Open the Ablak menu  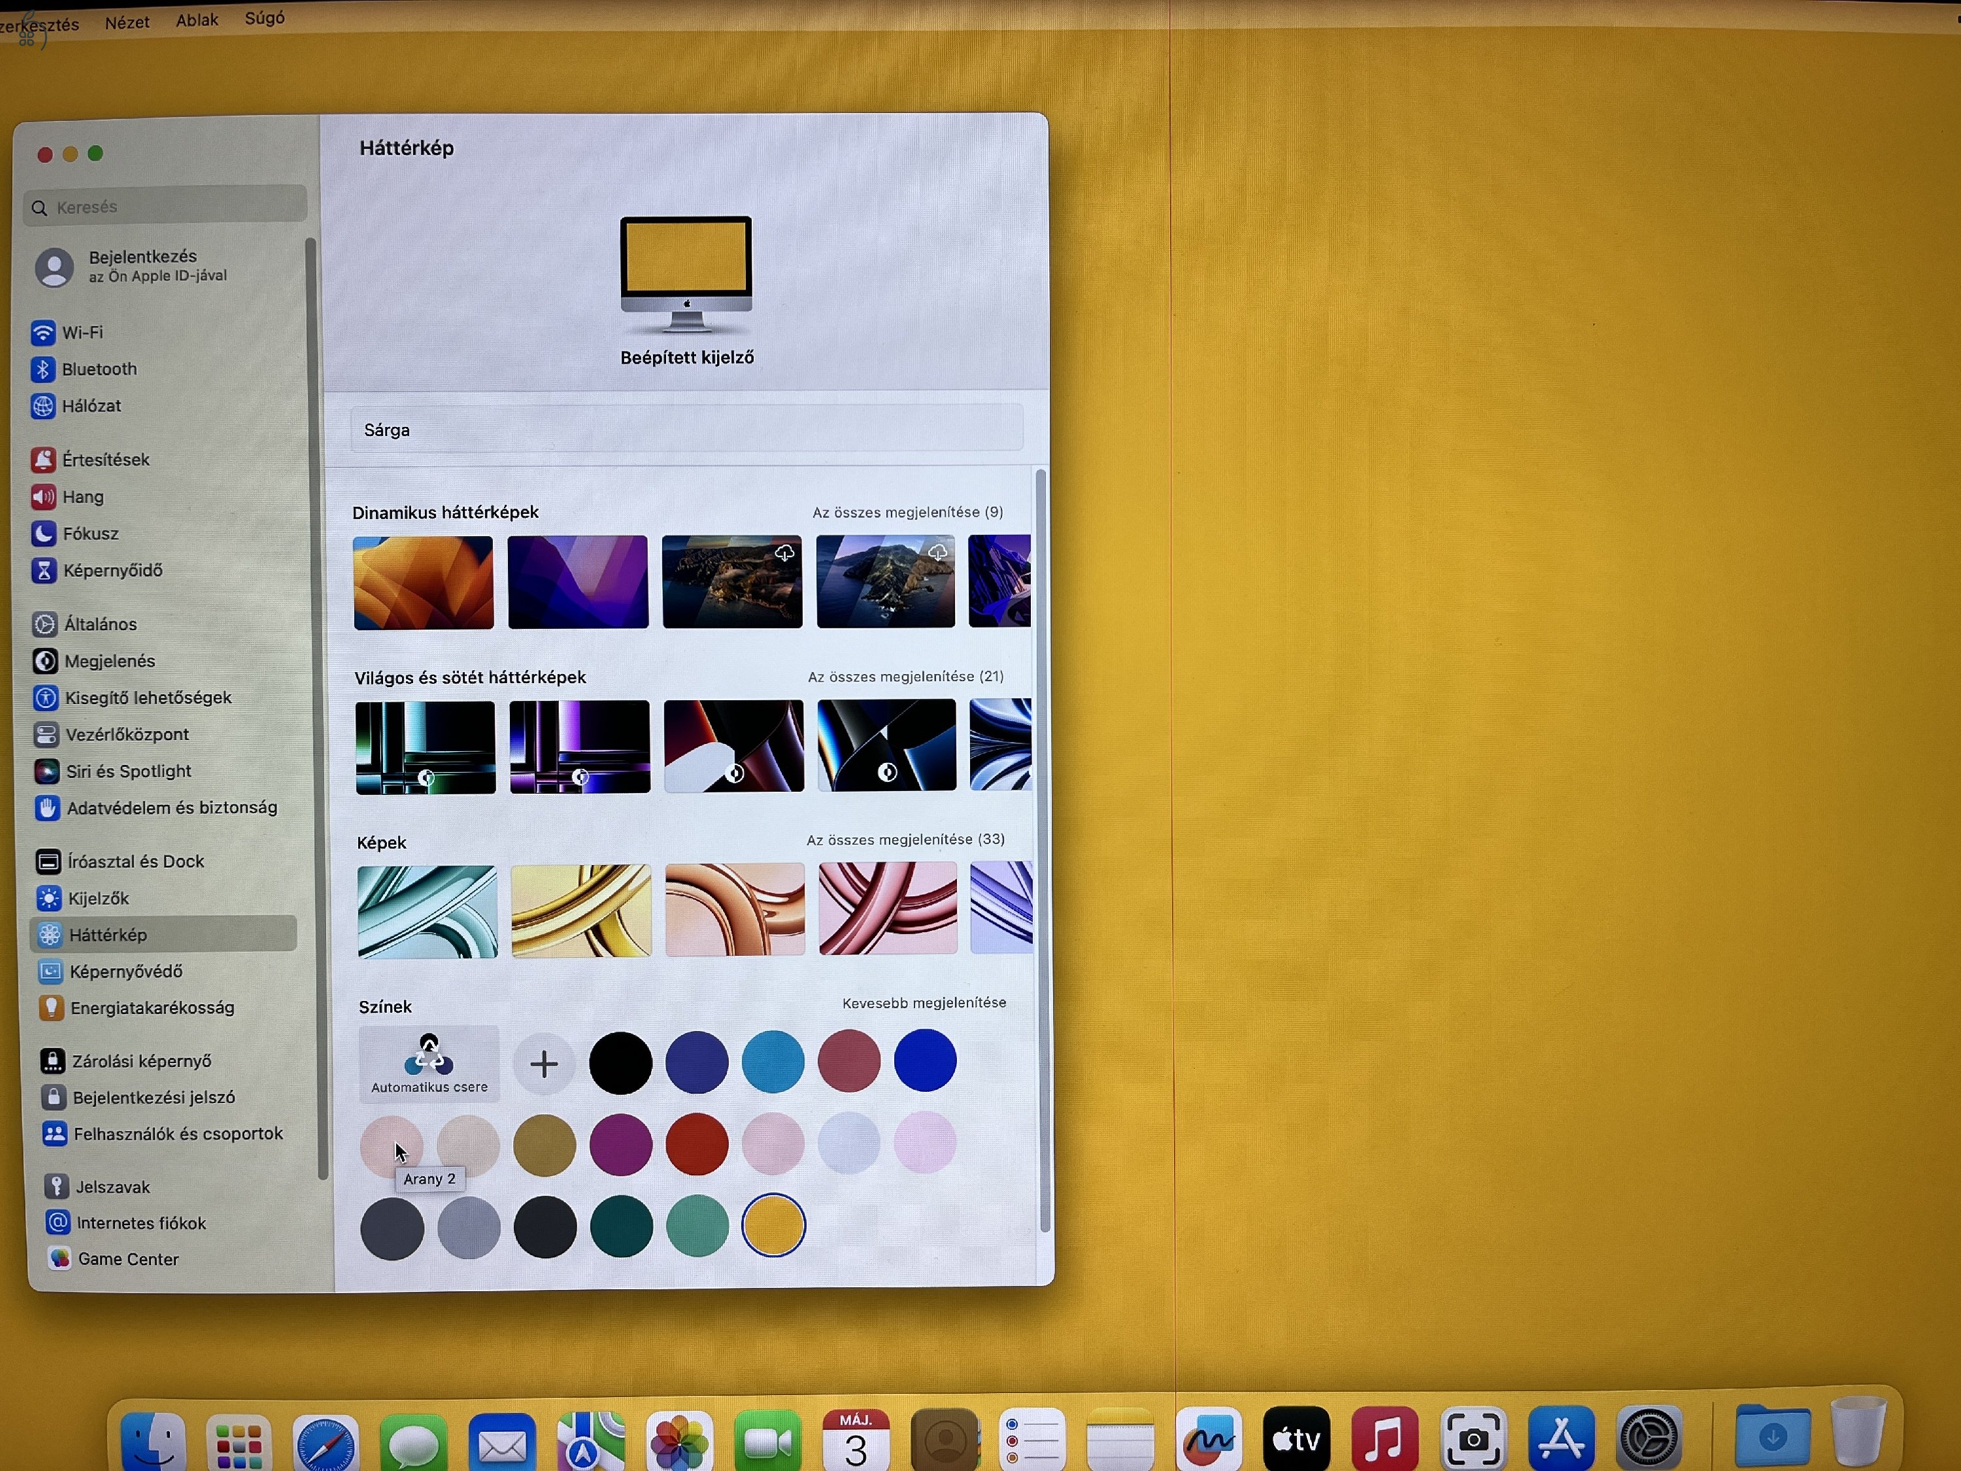pos(197,20)
